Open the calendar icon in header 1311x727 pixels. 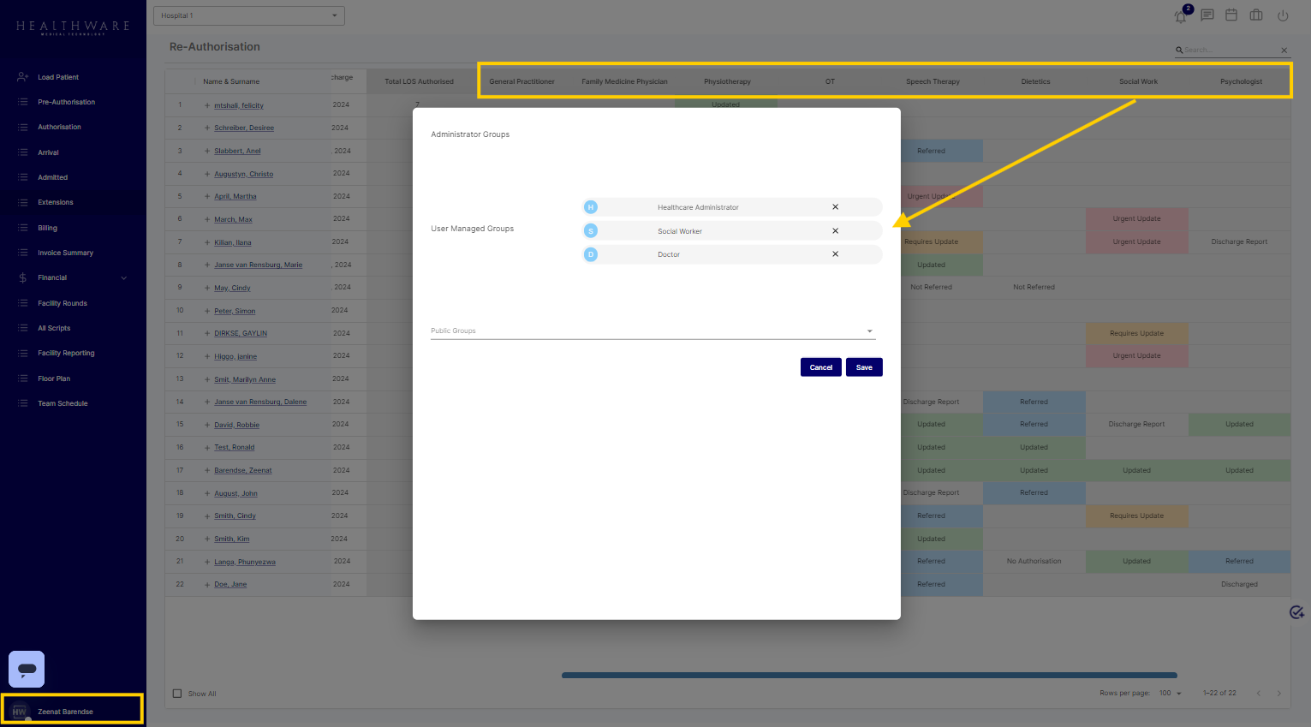(1231, 15)
